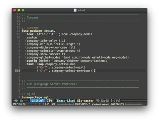Click the init.el document icon in title bar
Image resolution: width=159 pixels, height=121 pixels.
[75, 10]
